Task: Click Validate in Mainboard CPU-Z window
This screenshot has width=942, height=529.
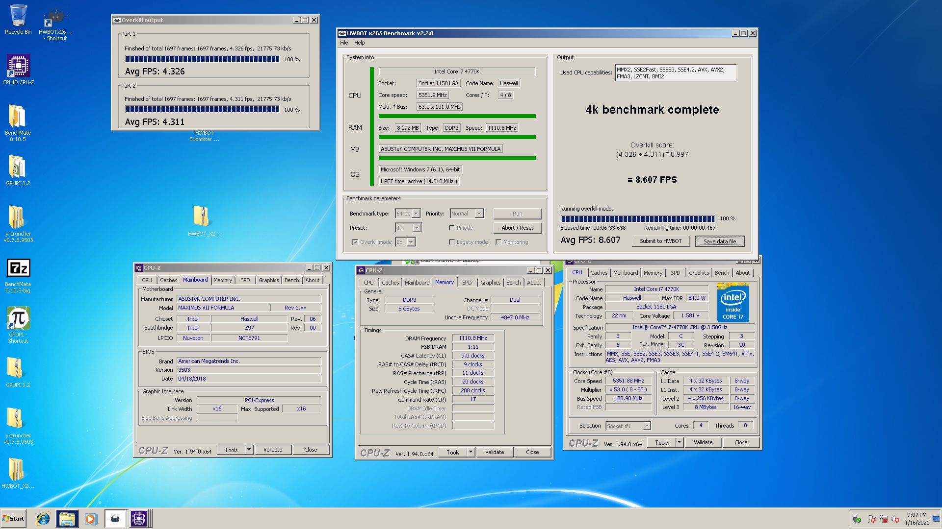Action: click(x=273, y=450)
